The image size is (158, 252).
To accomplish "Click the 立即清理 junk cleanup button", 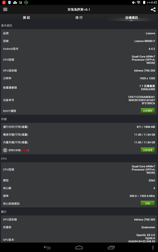I will click(147, 150).
